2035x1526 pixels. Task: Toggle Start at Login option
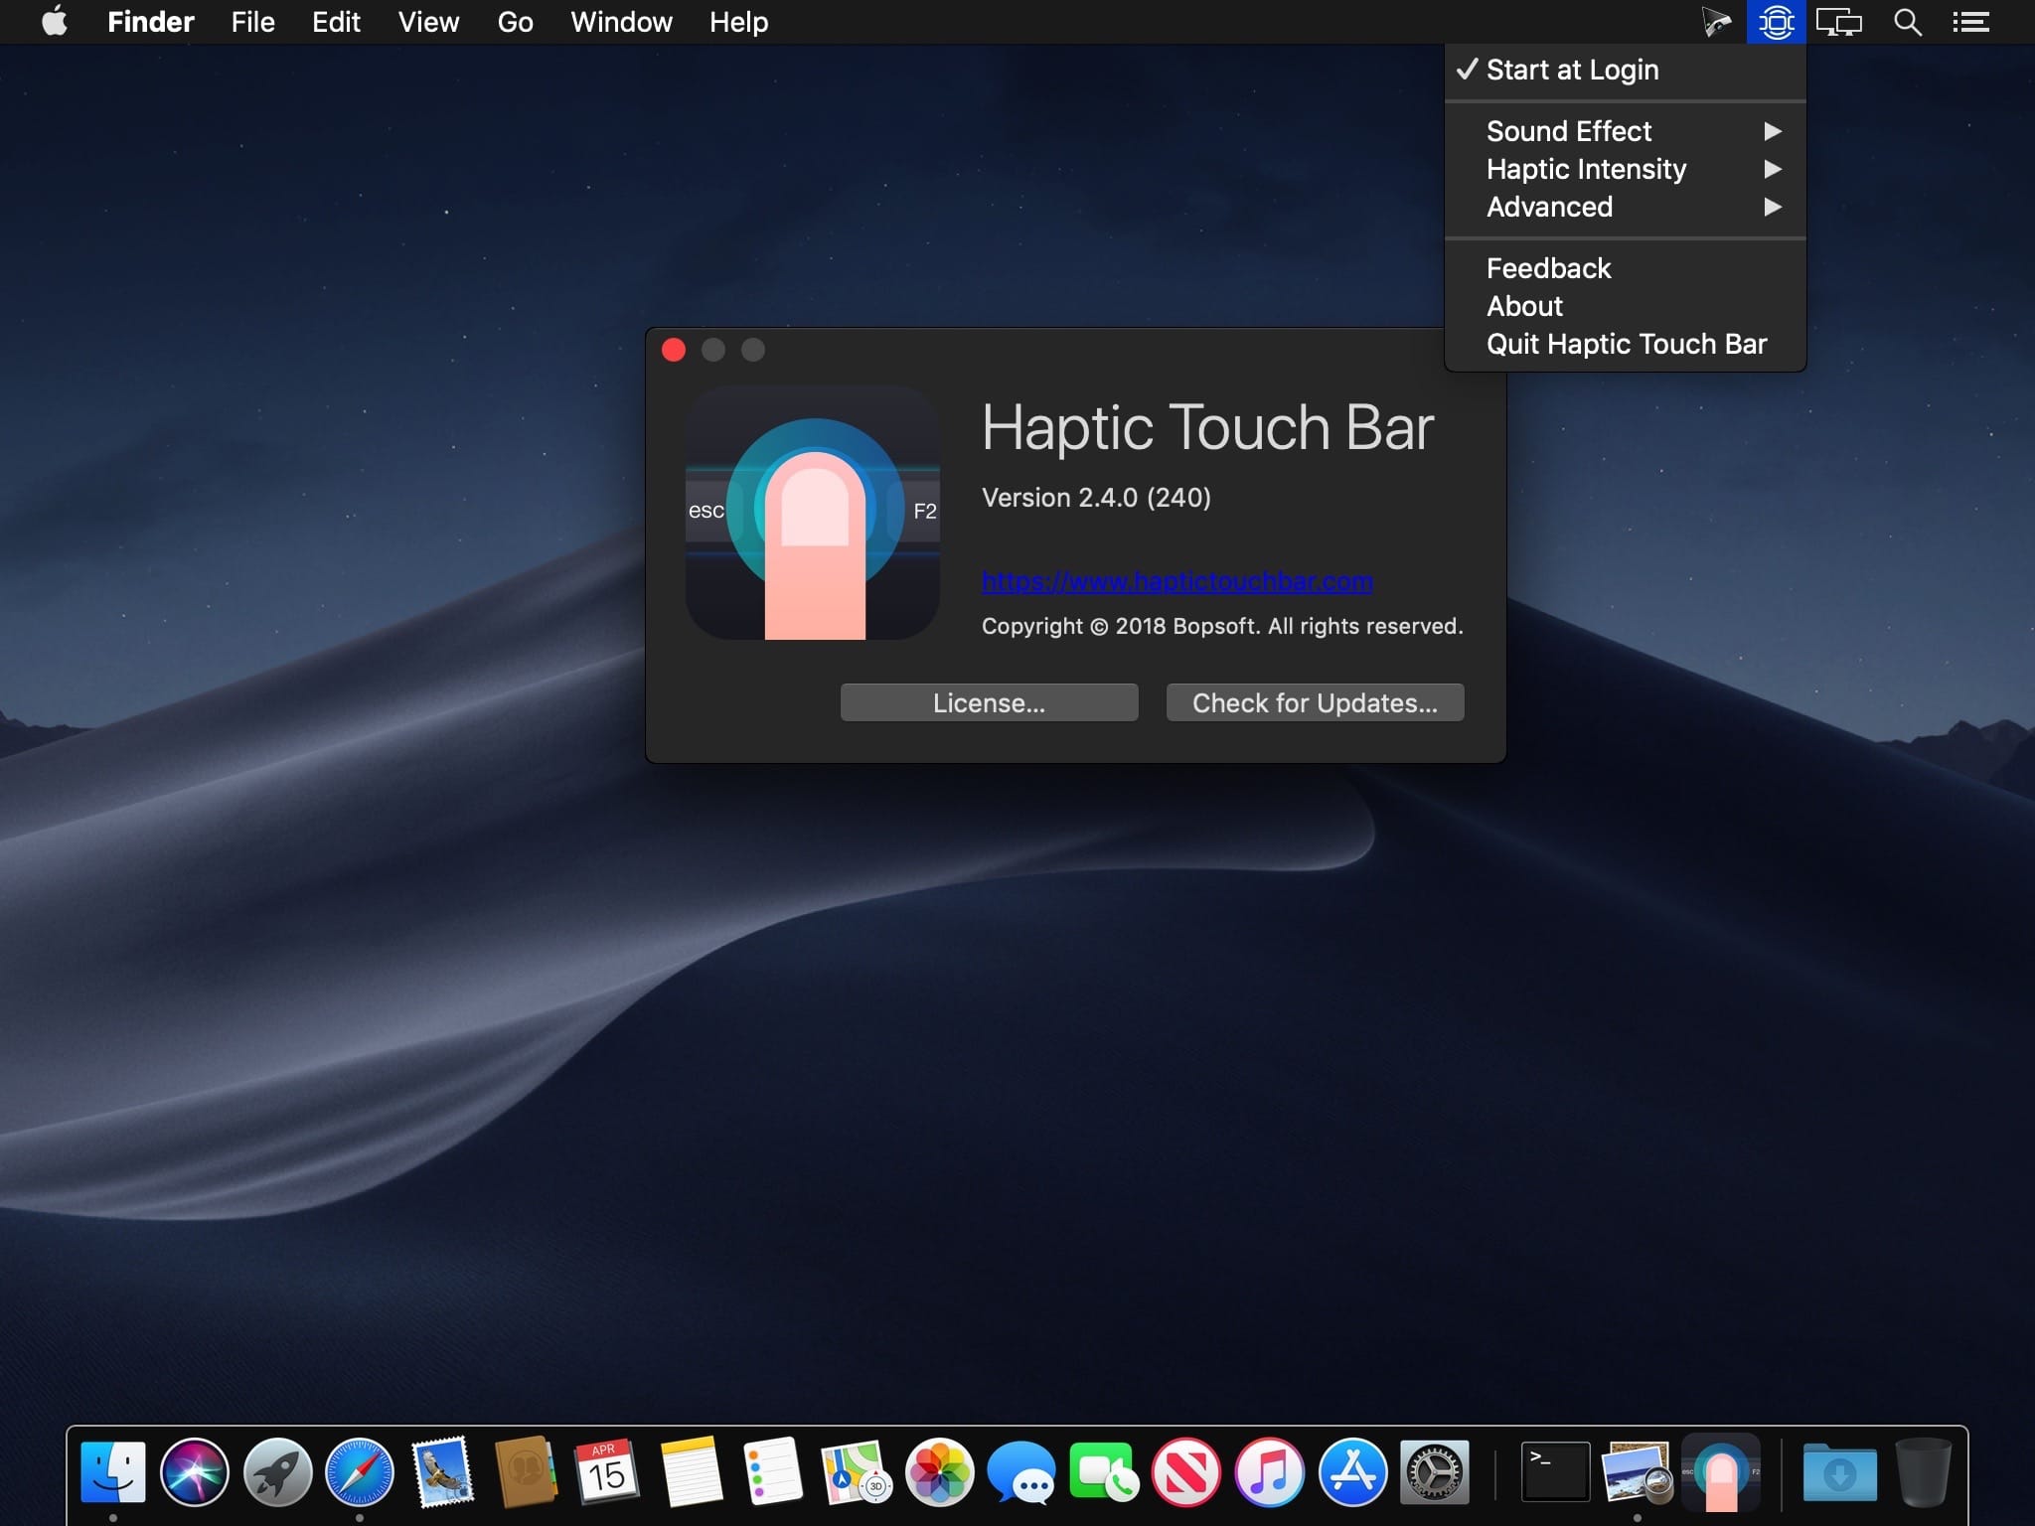coord(1572,70)
